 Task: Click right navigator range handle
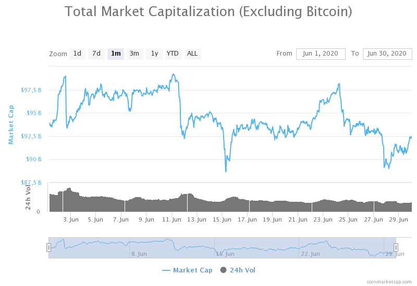coord(396,248)
